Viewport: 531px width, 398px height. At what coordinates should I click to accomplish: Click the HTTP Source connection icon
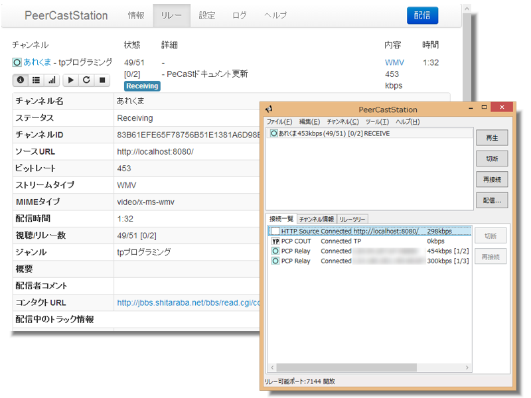pos(275,231)
